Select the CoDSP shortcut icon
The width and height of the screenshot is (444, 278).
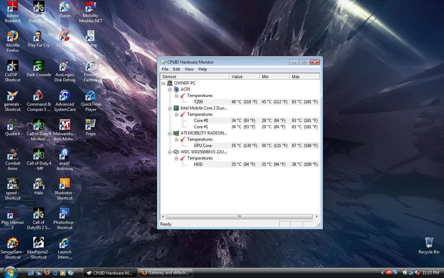(x=12, y=71)
